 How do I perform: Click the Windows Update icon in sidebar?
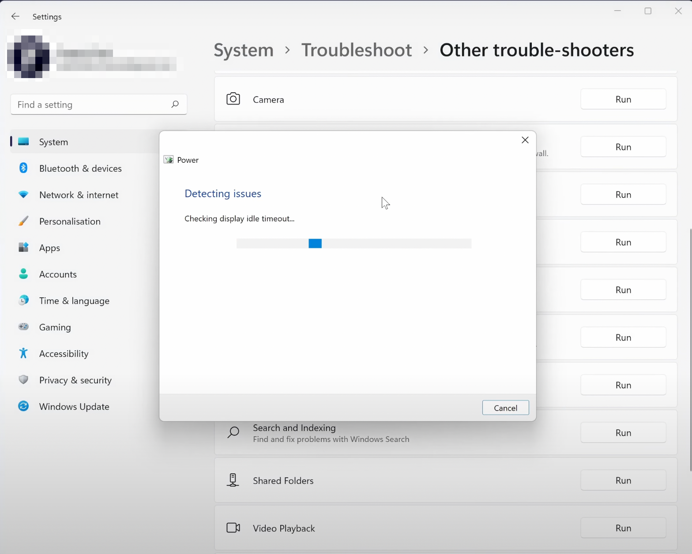point(23,406)
